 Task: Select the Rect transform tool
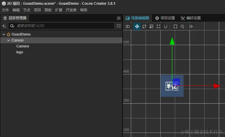[x=159, y=26]
